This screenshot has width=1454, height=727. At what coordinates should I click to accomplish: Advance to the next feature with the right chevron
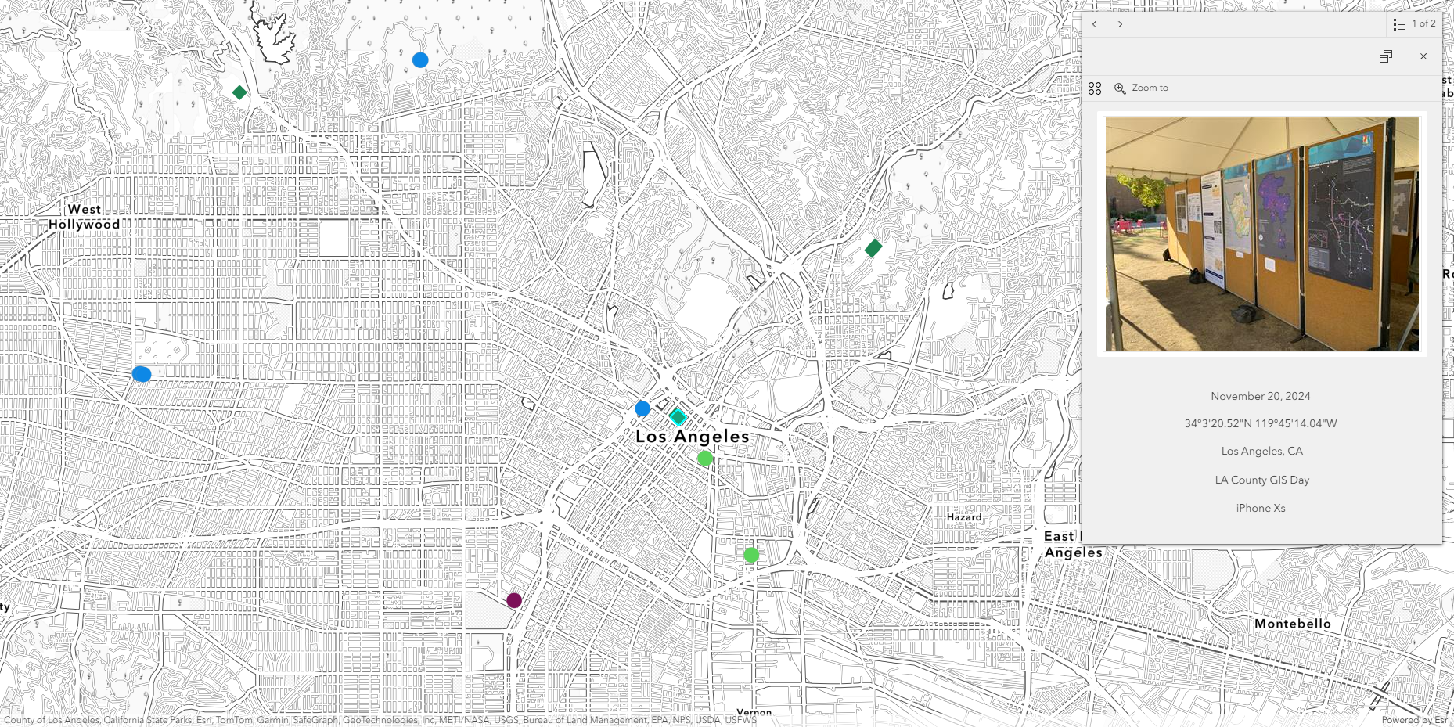pos(1121,24)
